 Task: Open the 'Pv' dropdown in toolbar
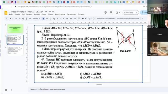coord(84,19)
